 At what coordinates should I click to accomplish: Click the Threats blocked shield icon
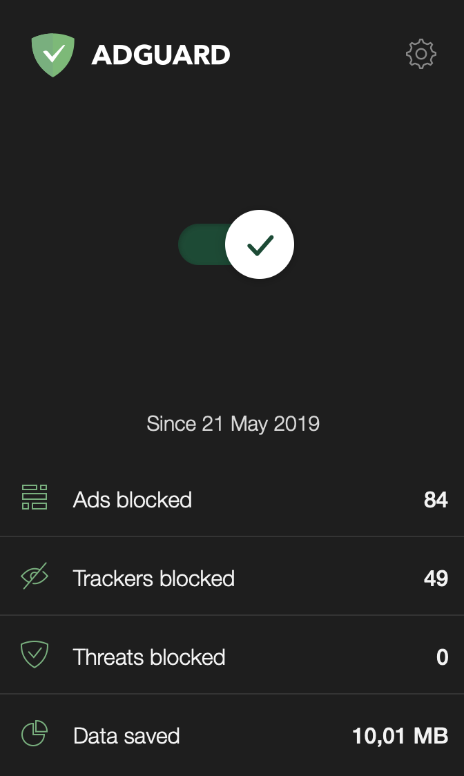coord(35,654)
